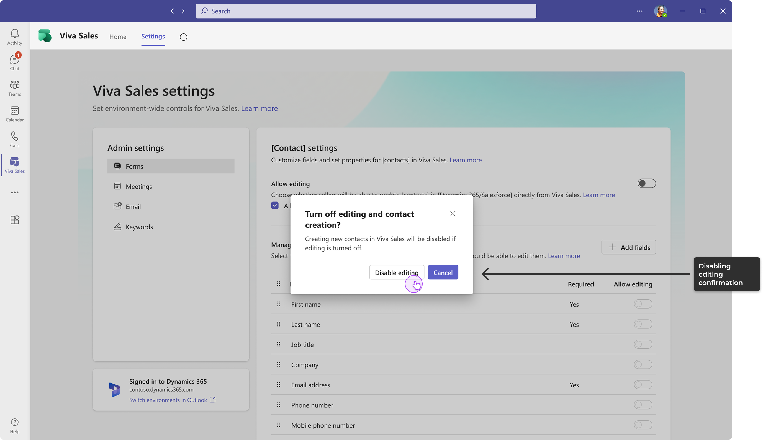Open Keywords in Admin settings
This screenshot has width=763, height=440.
171,227
